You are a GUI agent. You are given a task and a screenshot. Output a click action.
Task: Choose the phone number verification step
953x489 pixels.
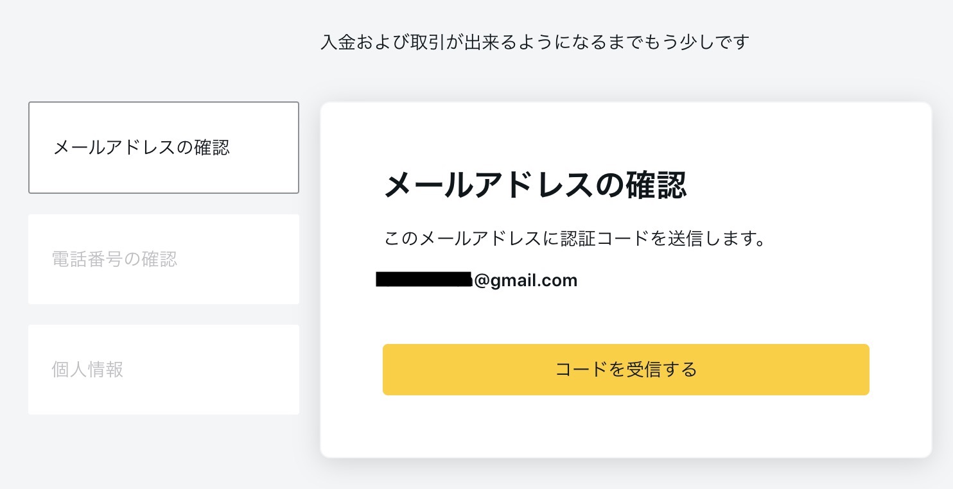(x=163, y=259)
